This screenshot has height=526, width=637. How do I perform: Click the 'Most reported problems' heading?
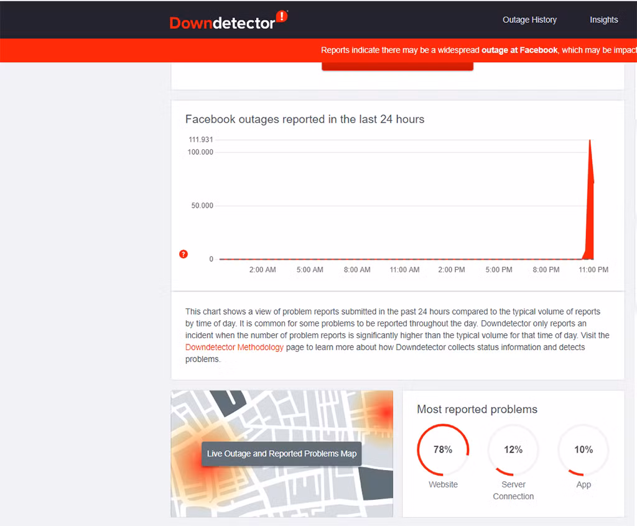coord(477,409)
